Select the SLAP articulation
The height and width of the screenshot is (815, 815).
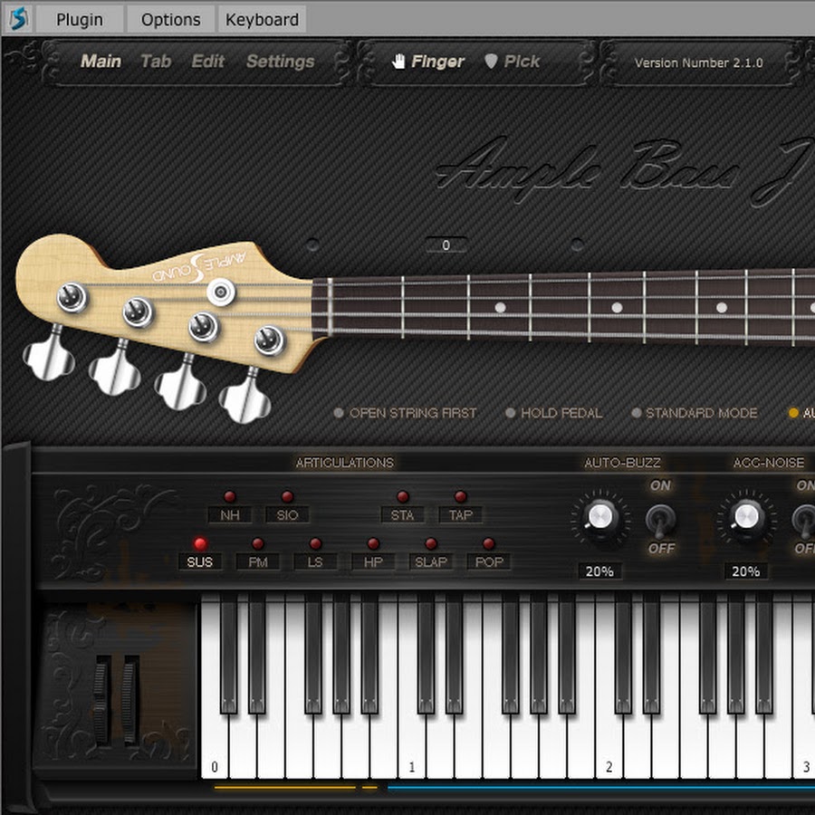431,561
